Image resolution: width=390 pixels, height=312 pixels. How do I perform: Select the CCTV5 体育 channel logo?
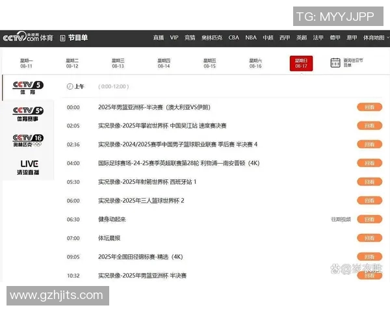[28, 88]
